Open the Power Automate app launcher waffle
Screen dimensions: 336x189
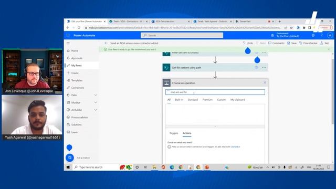[68, 35]
